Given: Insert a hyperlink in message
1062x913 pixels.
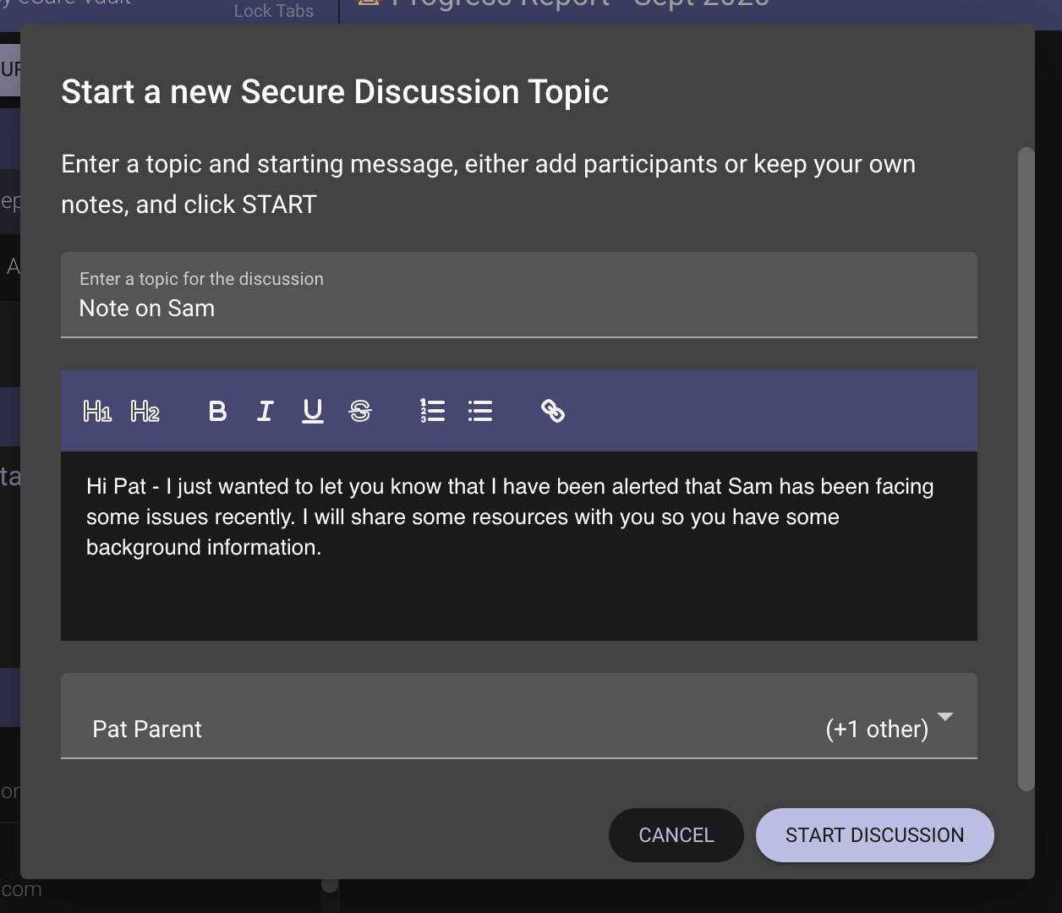Looking at the screenshot, I should click(553, 412).
